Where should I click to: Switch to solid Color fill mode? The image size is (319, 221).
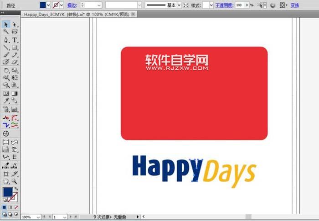(4, 207)
